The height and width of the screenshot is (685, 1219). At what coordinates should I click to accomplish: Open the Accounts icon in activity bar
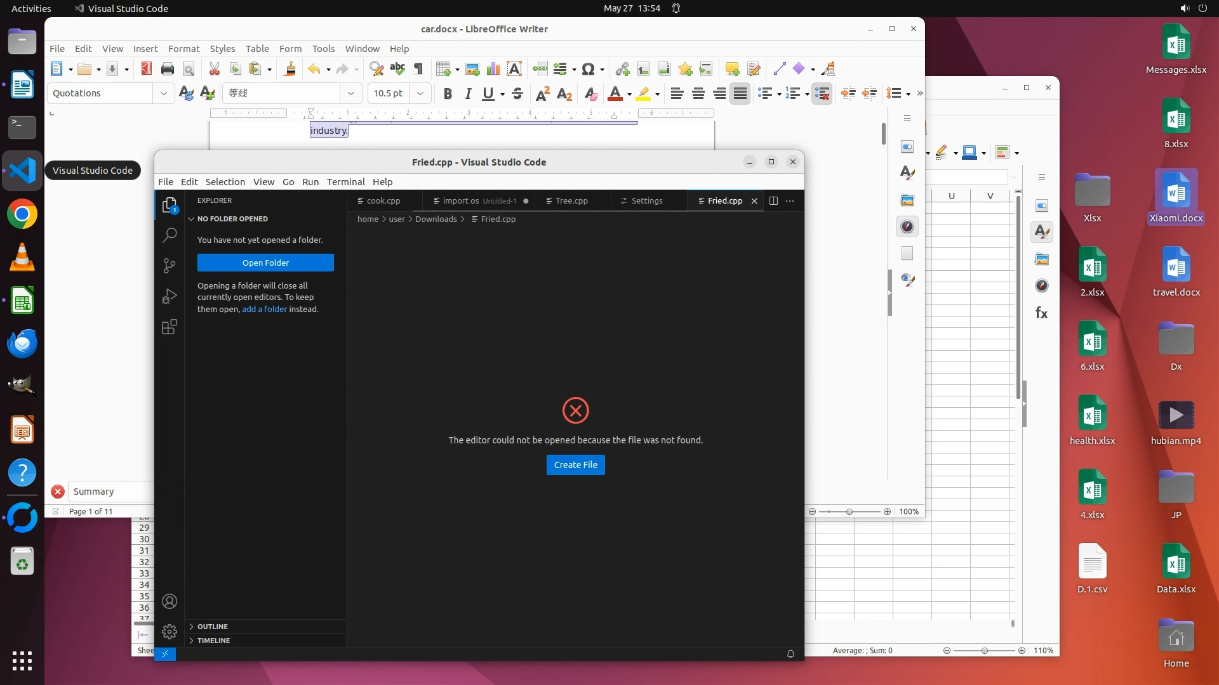(169, 601)
